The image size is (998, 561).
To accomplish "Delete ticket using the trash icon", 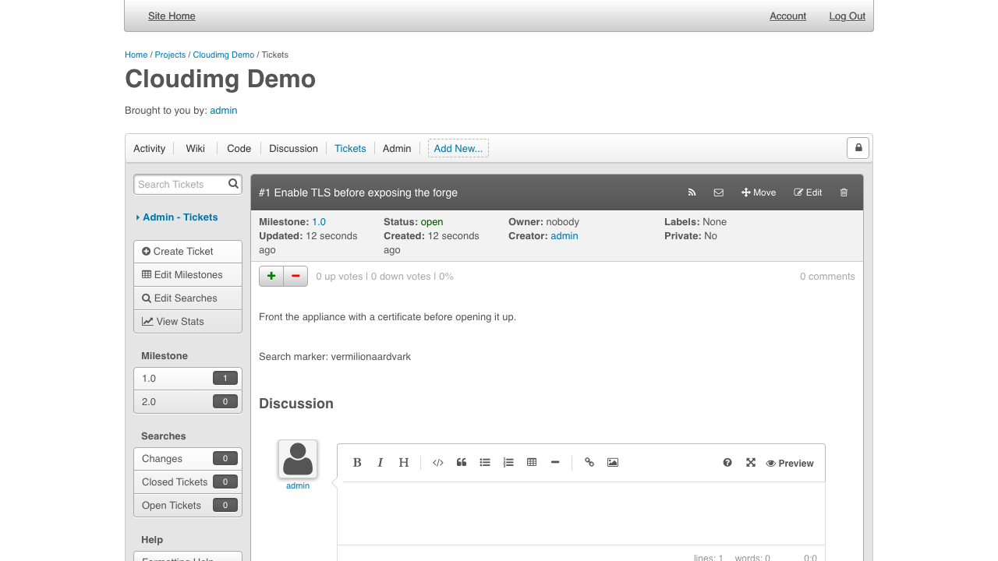I will [844, 192].
